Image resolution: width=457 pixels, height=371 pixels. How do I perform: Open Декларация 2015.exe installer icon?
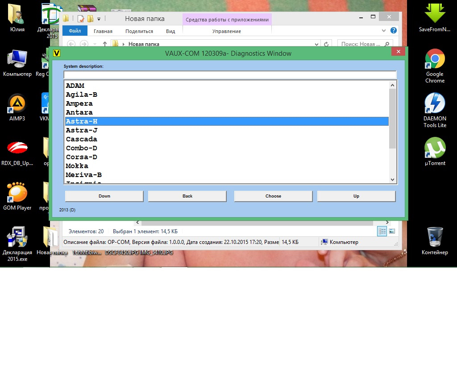pos(17,243)
